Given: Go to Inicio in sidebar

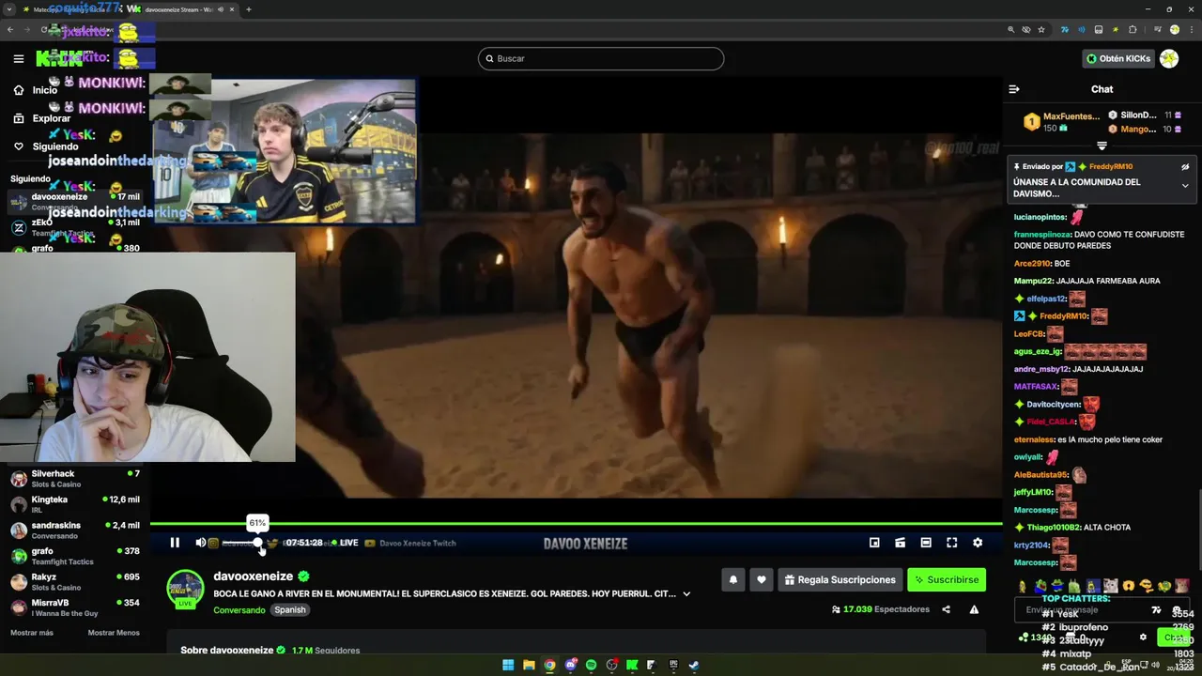Looking at the screenshot, I should 36,90.
